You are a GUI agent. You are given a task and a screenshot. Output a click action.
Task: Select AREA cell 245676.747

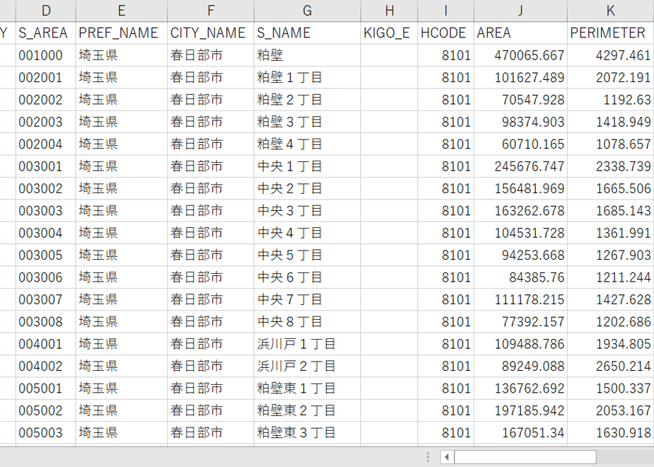click(x=520, y=166)
